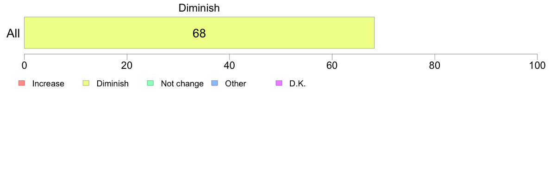
Task: Click the magenta D.K. legend swatch
Action: [x=279, y=83]
